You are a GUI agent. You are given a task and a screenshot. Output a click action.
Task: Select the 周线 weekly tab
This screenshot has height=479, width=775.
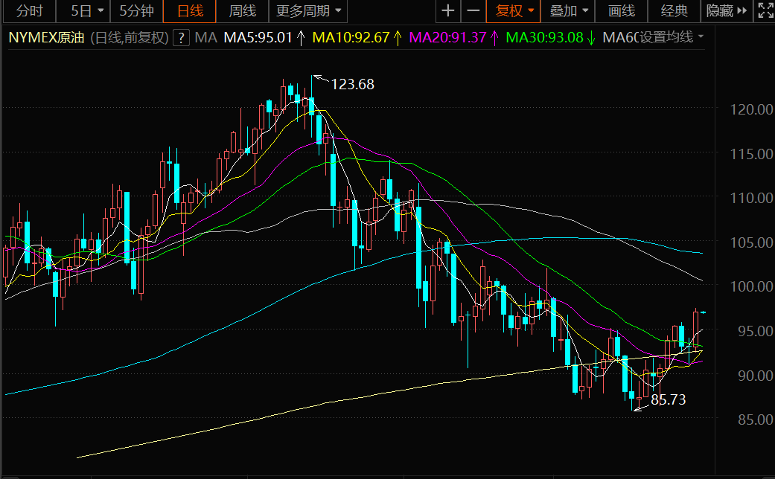click(242, 11)
